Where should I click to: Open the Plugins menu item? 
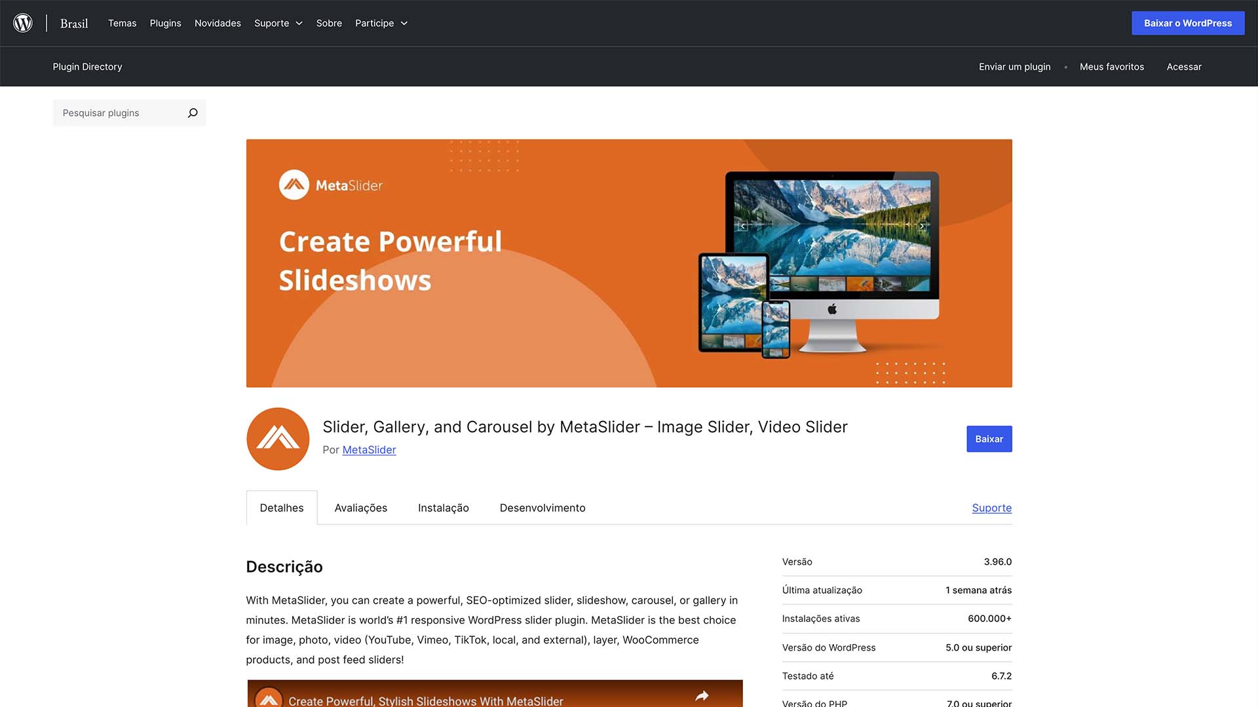point(165,23)
